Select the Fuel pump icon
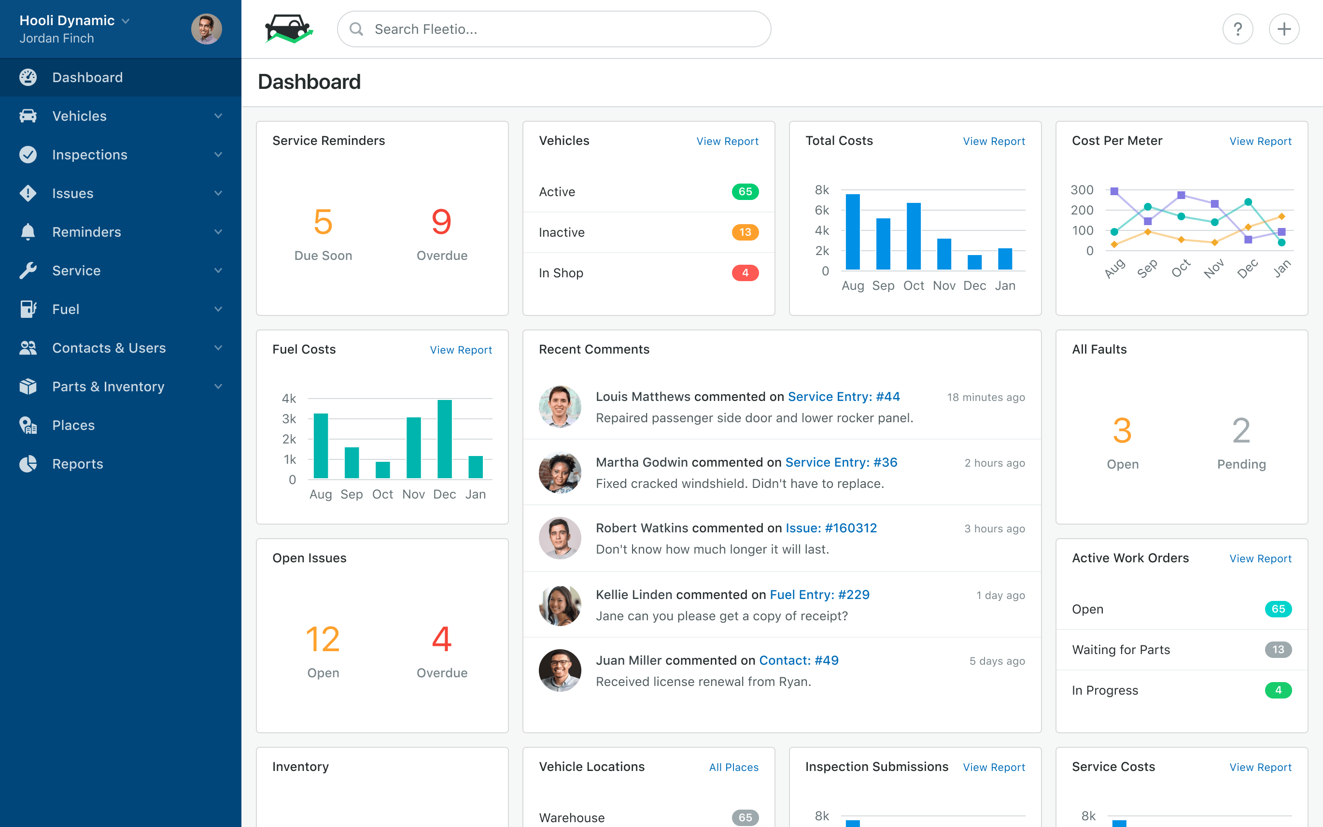The width and height of the screenshot is (1323, 827). (x=29, y=309)
